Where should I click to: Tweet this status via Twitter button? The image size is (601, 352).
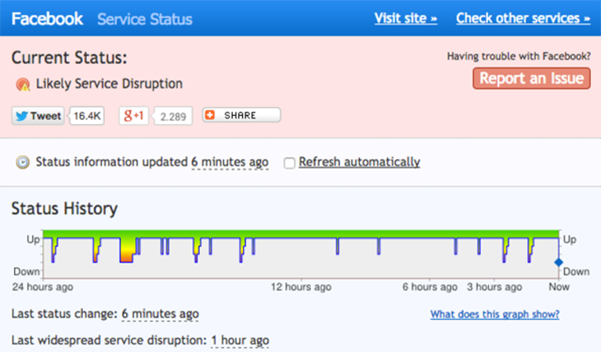[x=38, y=116]
